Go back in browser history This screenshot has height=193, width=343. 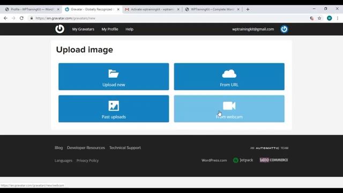(5, 18)
